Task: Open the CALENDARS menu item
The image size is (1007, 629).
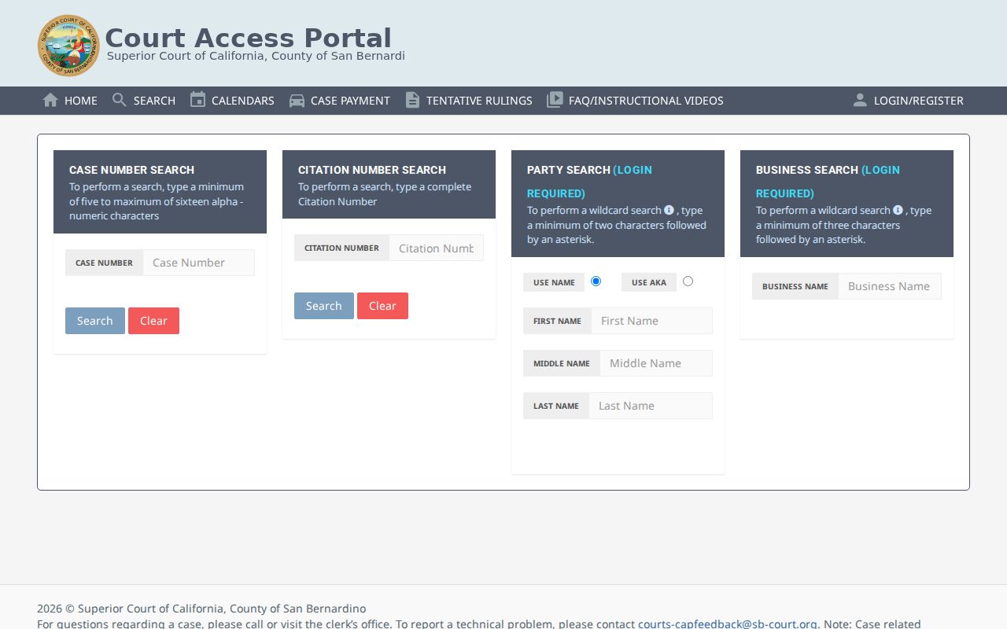Action: (232, 101)
